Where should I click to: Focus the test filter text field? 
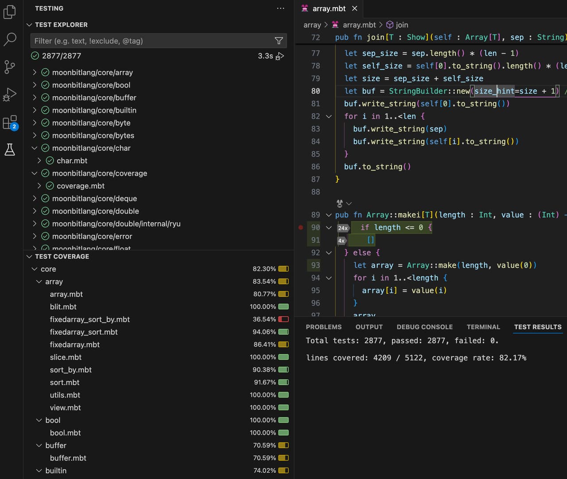[151, 41]
